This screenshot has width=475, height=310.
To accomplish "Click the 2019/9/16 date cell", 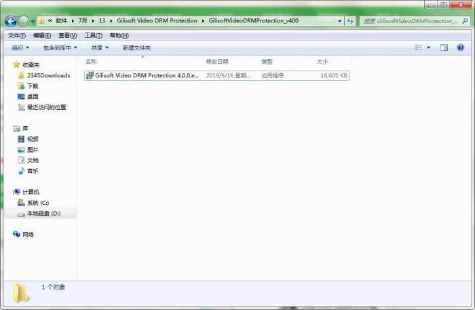I will (228, 75).
